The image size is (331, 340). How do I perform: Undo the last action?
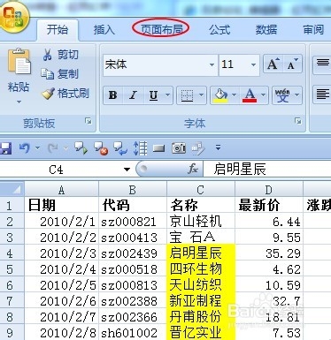[25, 148]
